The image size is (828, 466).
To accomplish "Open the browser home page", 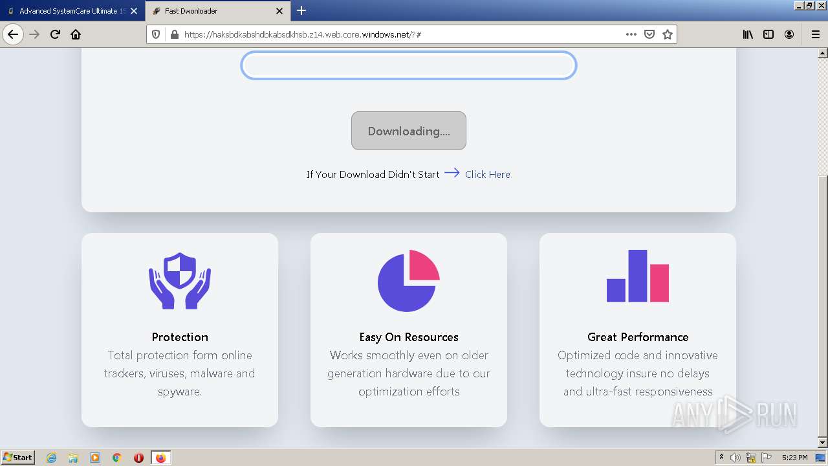I will coord(76,34).
